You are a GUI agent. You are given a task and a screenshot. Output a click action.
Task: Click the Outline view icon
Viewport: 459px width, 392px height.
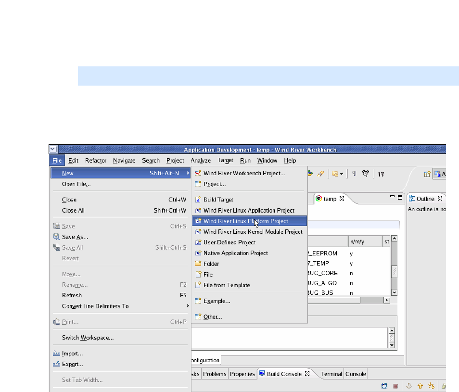click(412, 198)
